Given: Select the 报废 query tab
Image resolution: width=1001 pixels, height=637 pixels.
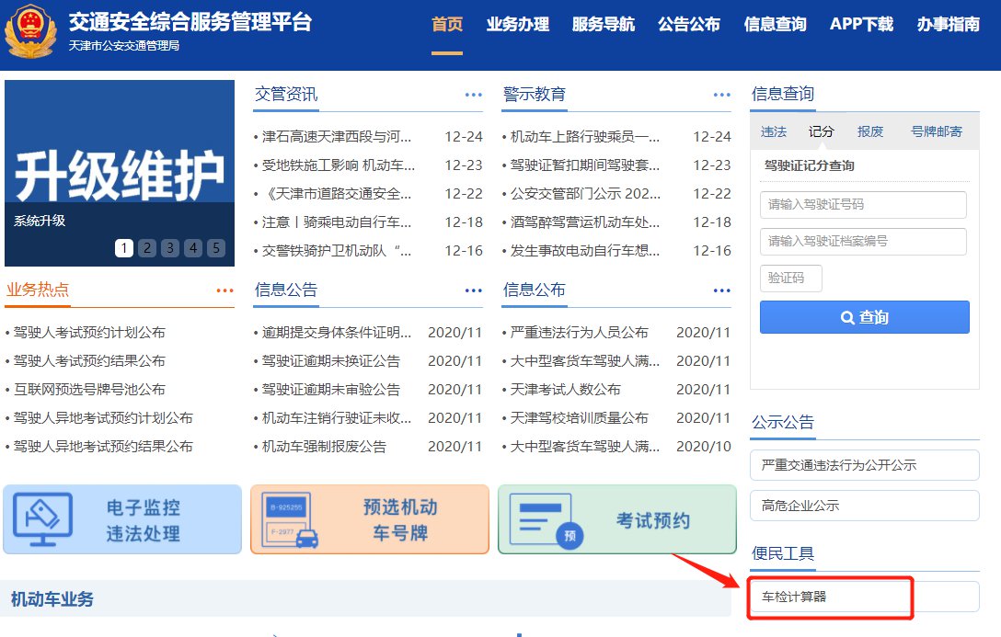Looking at the screenshot, I should [869, 131].
